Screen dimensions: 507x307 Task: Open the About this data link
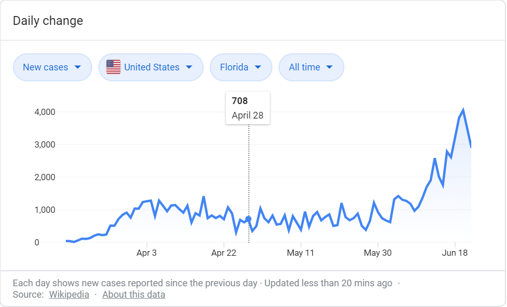[134, 295]
